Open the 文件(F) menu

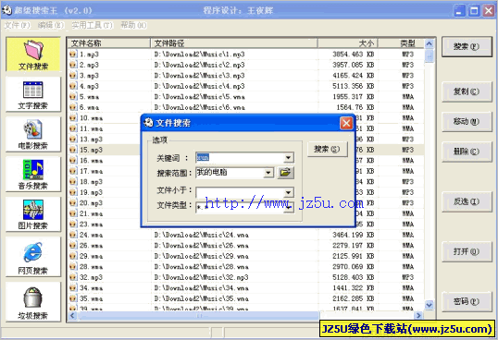(x=18, y=25)
